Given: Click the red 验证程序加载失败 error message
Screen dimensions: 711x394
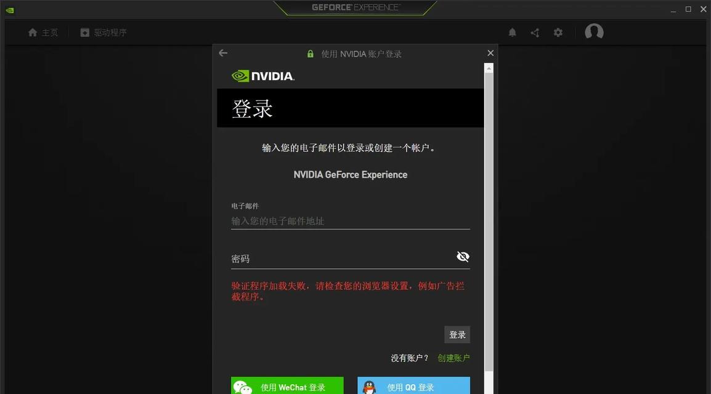Looking at the screenshot, I should point(347,291).
